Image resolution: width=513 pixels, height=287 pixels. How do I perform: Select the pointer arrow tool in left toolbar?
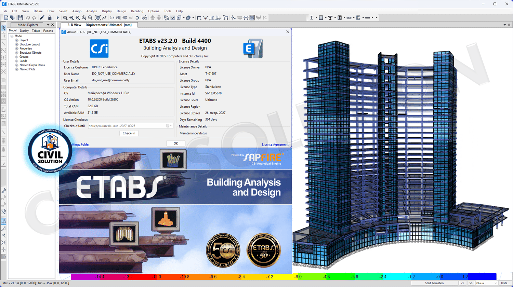pos(4,28)
